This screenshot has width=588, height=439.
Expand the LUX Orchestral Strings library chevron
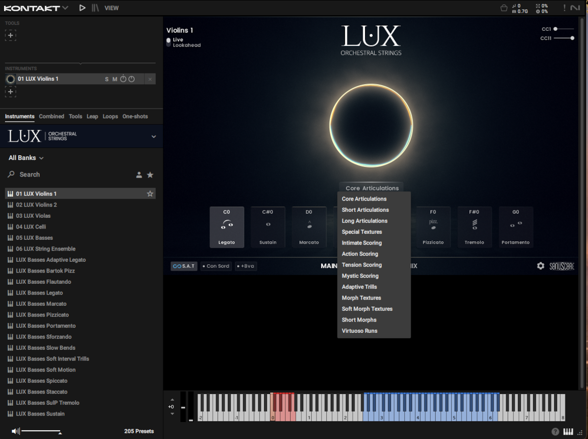click(153, 137)
